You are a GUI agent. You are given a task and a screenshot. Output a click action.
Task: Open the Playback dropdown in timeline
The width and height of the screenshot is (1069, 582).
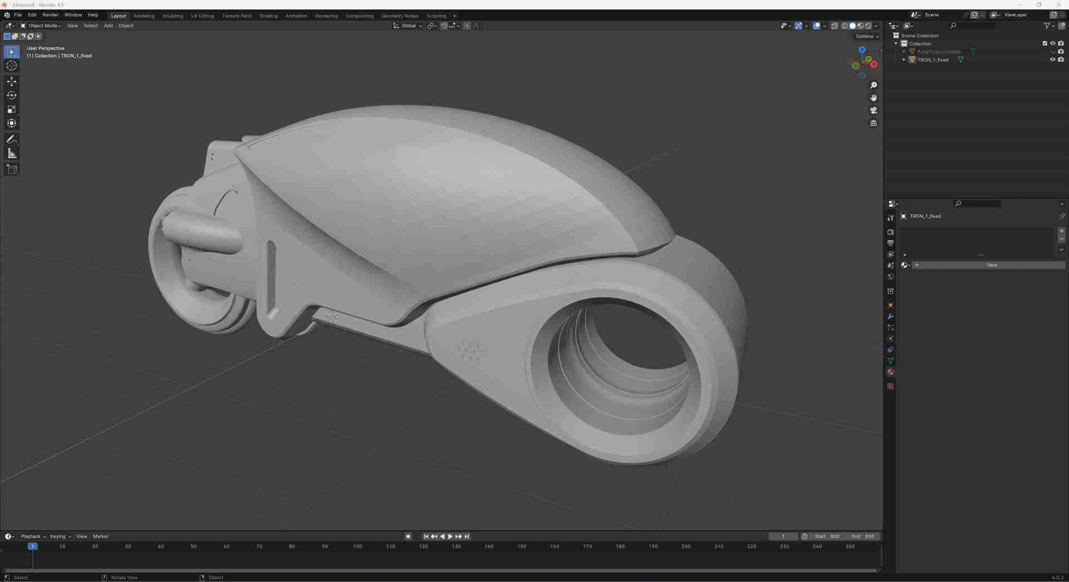(x=33, y=536)
